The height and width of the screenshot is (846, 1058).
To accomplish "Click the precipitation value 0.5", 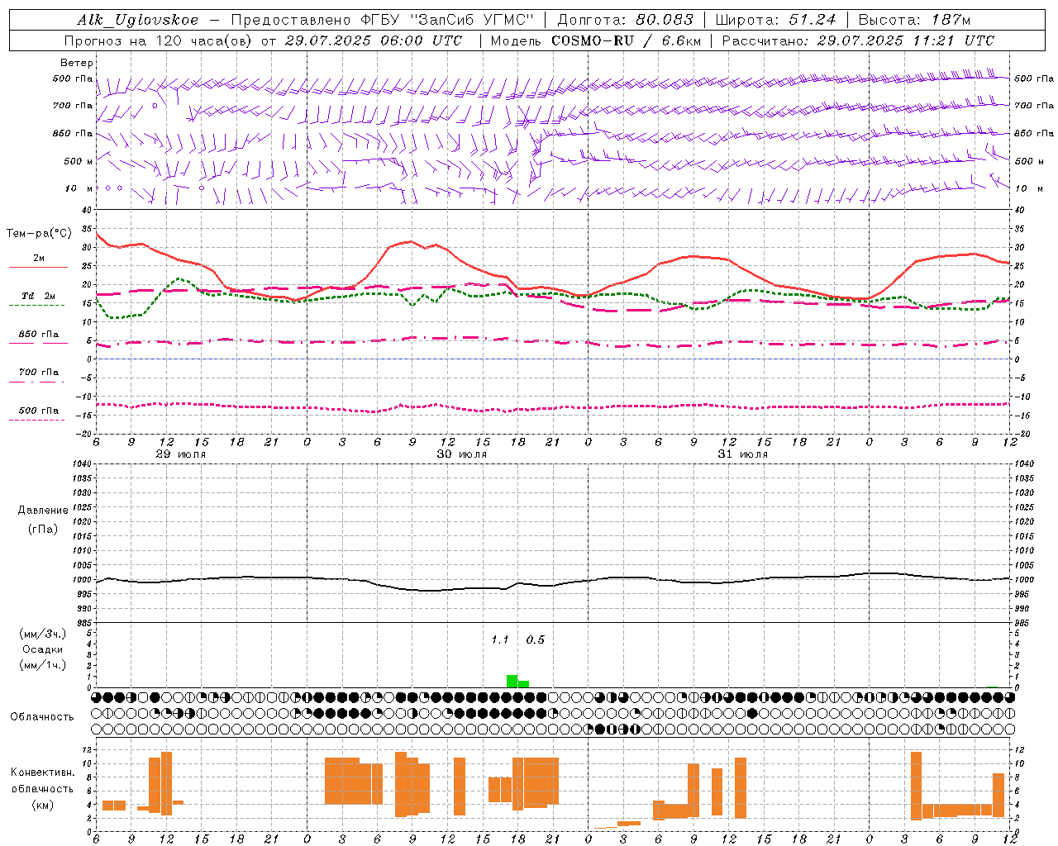I will [x=536, y=639].
